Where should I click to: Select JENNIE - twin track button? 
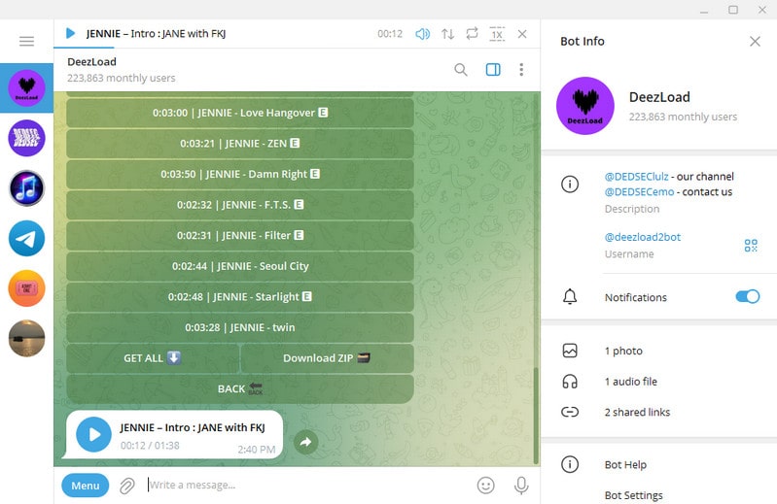coord(240,327)
